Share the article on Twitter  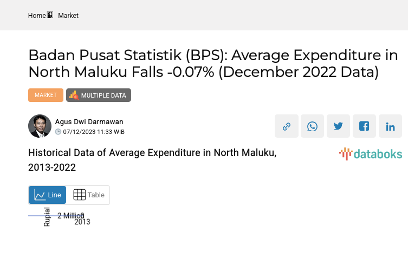click(x=338, y=126)
